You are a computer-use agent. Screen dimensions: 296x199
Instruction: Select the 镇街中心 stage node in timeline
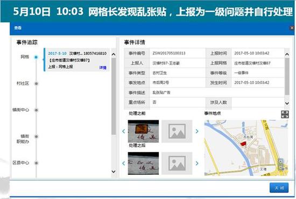click(x=36, y=110)
